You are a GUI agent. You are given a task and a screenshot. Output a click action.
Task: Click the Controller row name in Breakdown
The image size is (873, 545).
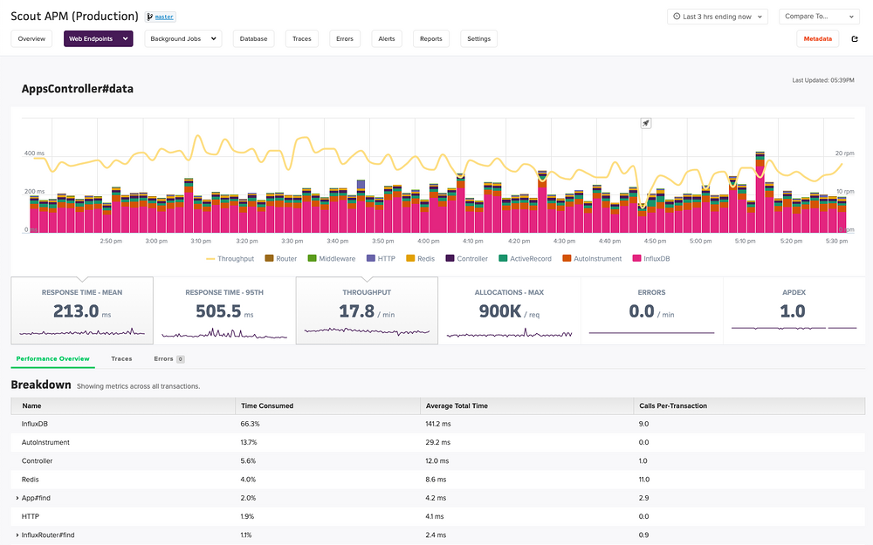coord(38,461)
